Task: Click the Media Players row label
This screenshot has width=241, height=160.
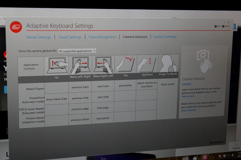Action: click(x=35, y=89)
